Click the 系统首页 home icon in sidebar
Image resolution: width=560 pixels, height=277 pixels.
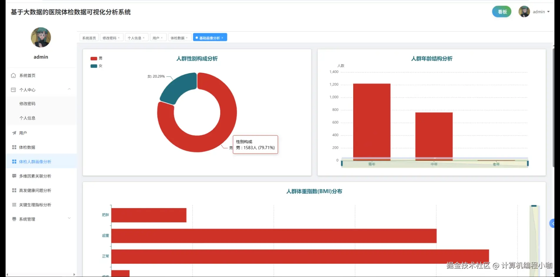pos(13,75)
